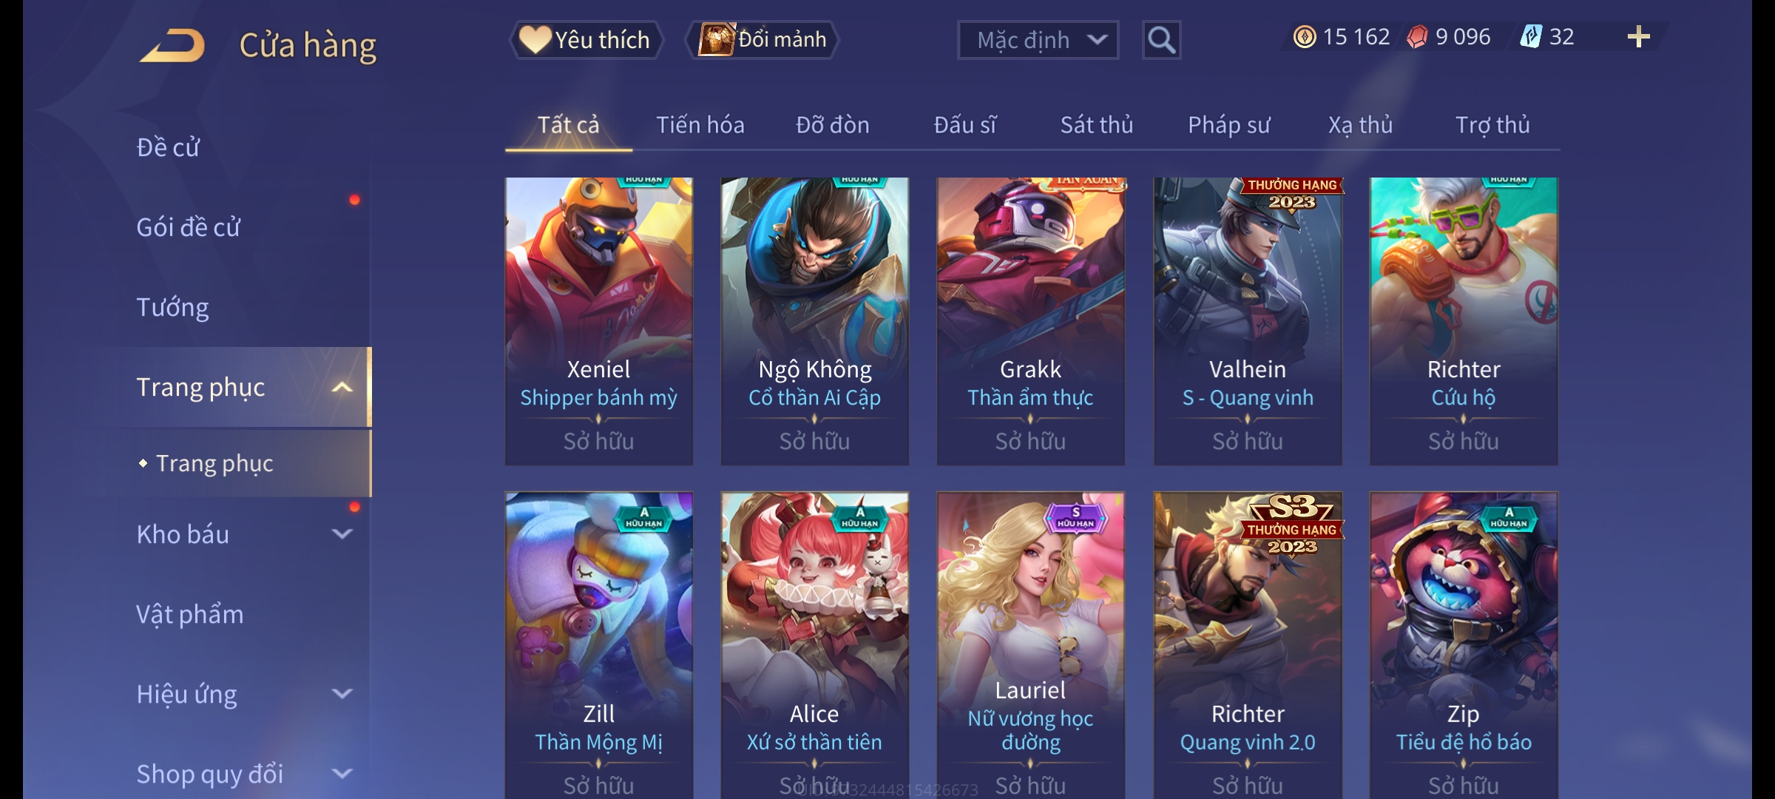Open the Mặc định sort dropdown
The image size is (1775, 799).
[1038, 40]
